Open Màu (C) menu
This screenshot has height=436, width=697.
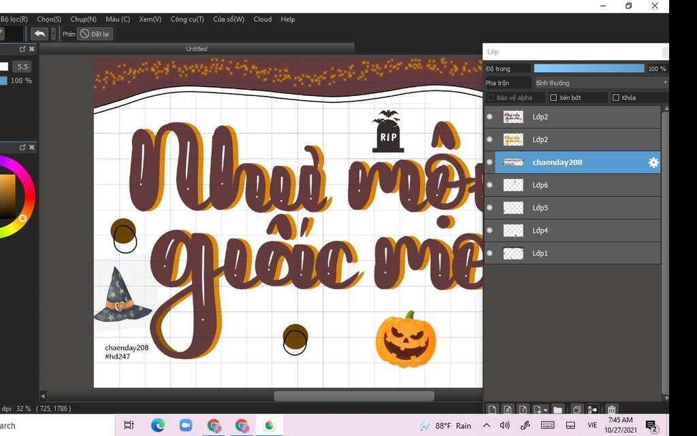coord(118,19)
